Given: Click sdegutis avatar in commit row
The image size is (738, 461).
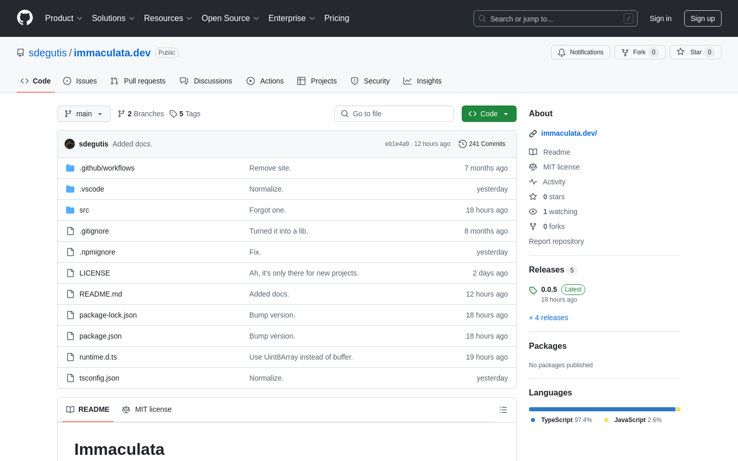Looking at the screenshot, I should click(70, 144).
